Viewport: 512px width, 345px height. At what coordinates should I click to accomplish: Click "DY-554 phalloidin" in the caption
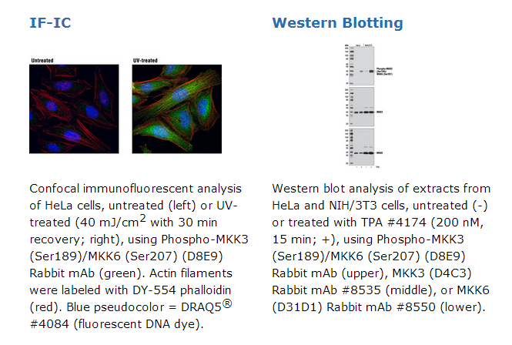tap(182, 290)
